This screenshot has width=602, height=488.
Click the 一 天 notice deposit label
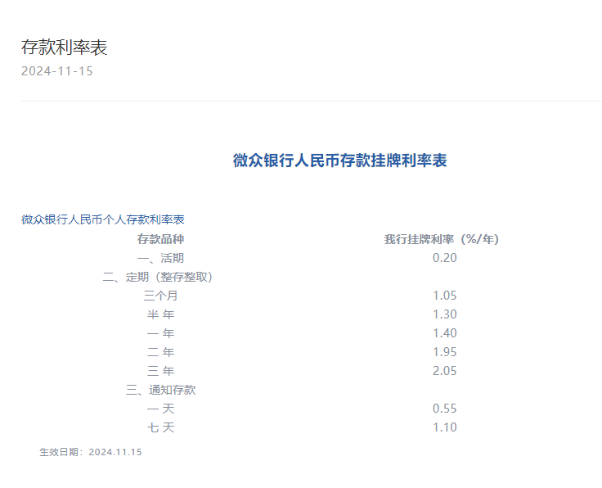click(x=160, y=409)
